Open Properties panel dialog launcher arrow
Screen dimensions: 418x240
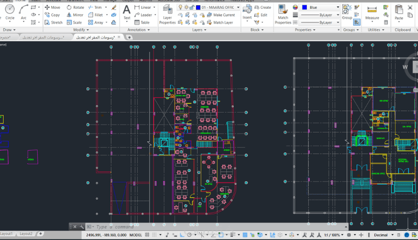pyautogui.click(x=339, y=30)
